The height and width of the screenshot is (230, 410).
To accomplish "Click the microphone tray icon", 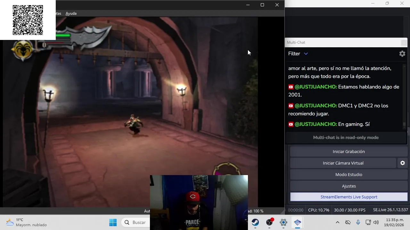I will (358, 222).
